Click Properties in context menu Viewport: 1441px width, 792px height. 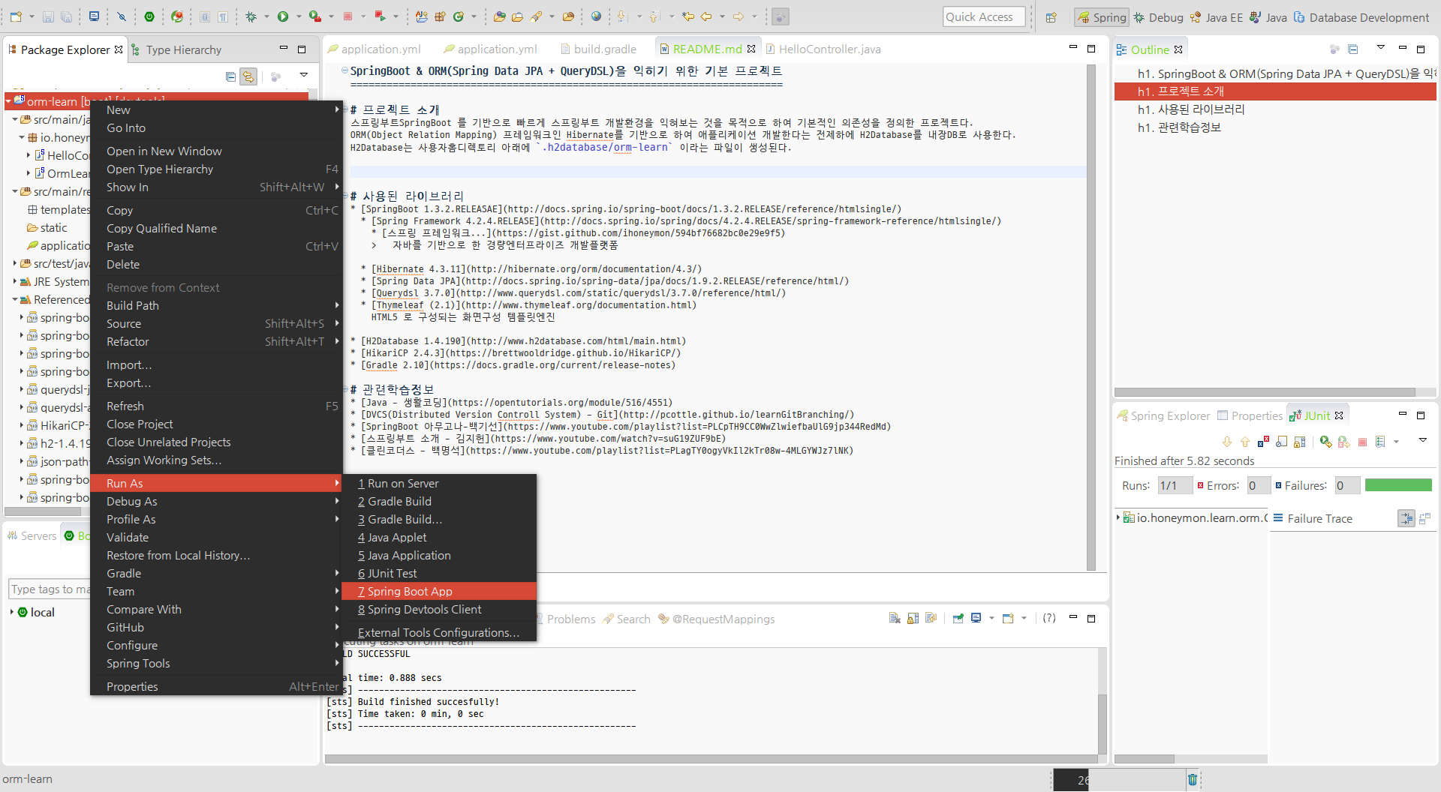tap(216, 686)
